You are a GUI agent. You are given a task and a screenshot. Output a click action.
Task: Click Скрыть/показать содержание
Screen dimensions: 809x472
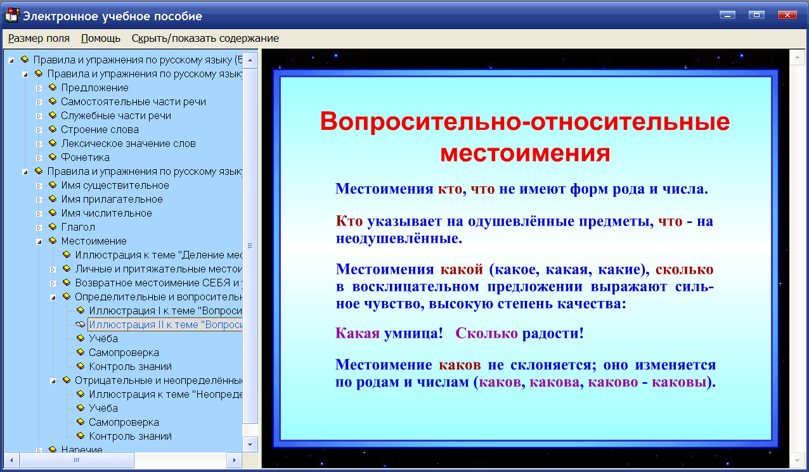tap(204, 38)
